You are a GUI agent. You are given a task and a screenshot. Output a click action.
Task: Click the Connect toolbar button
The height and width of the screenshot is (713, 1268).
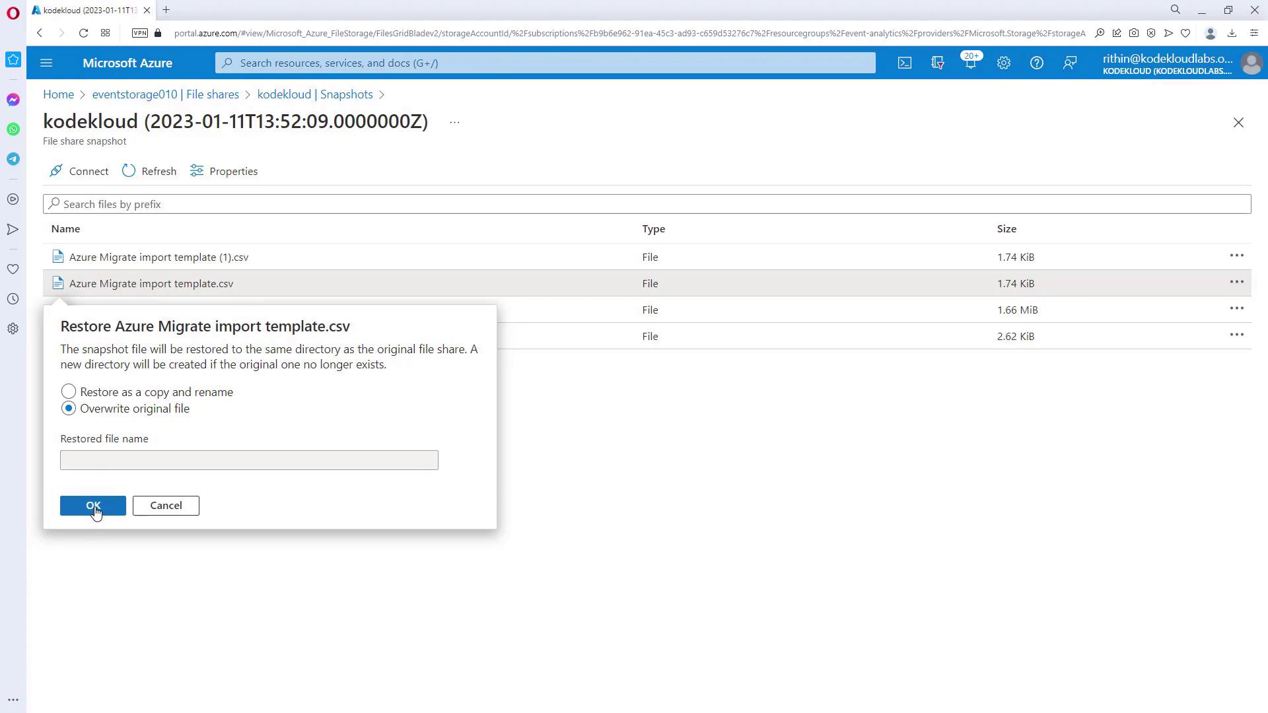pyautogui.click(x=79, y=171)
